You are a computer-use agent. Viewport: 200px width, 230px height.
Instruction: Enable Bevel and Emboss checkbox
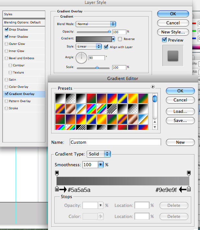click(x=6, y=58)
